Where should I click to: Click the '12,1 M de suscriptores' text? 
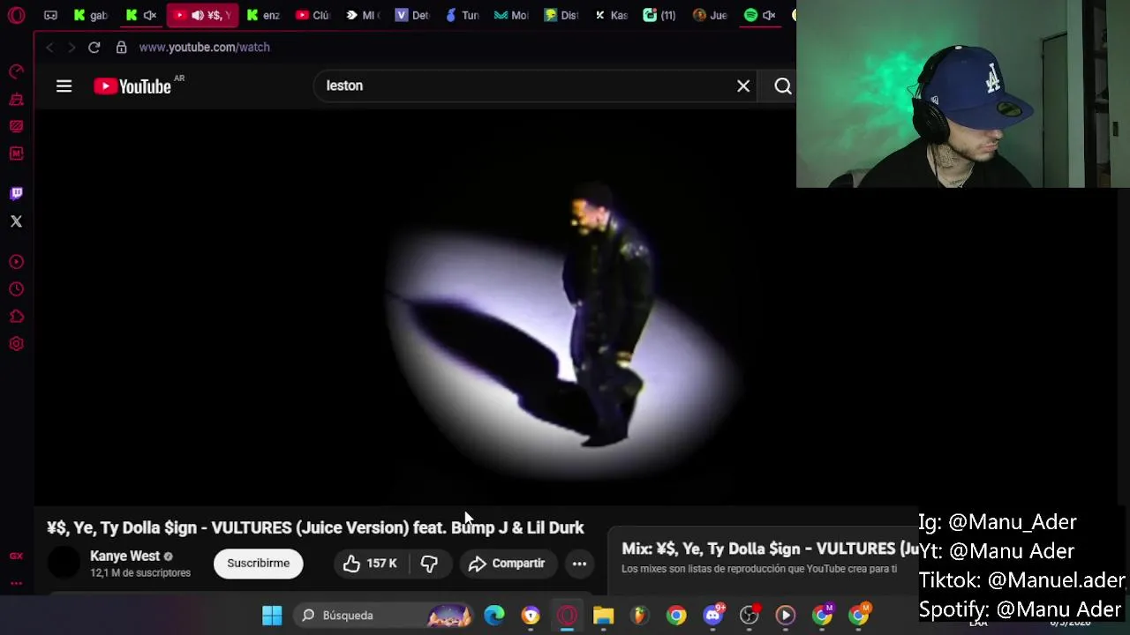140,573
